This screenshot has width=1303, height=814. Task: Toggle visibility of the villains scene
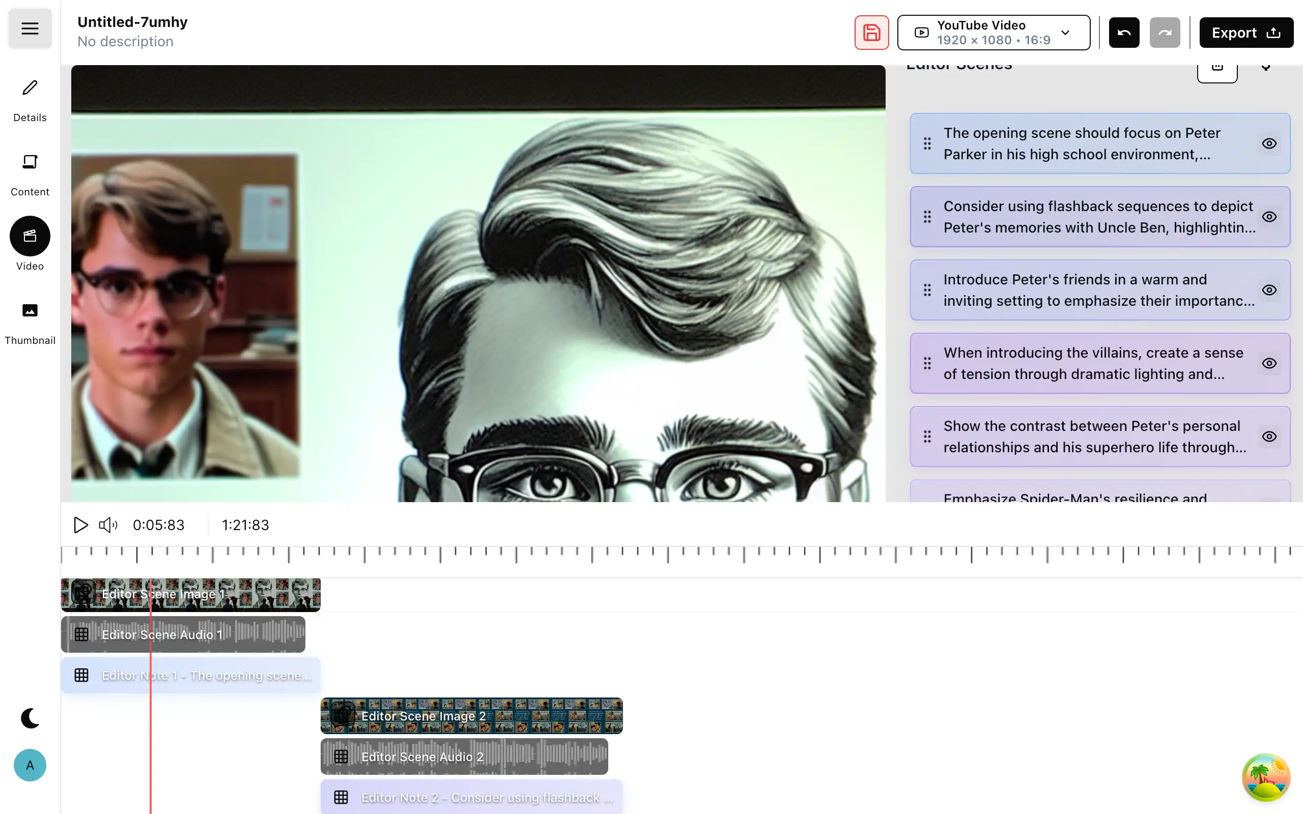[x=1269, y=363]
